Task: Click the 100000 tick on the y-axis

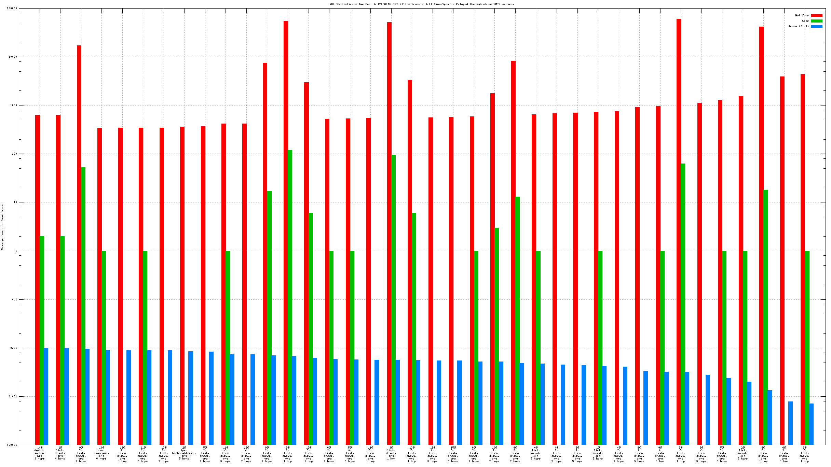Action: 12,9
